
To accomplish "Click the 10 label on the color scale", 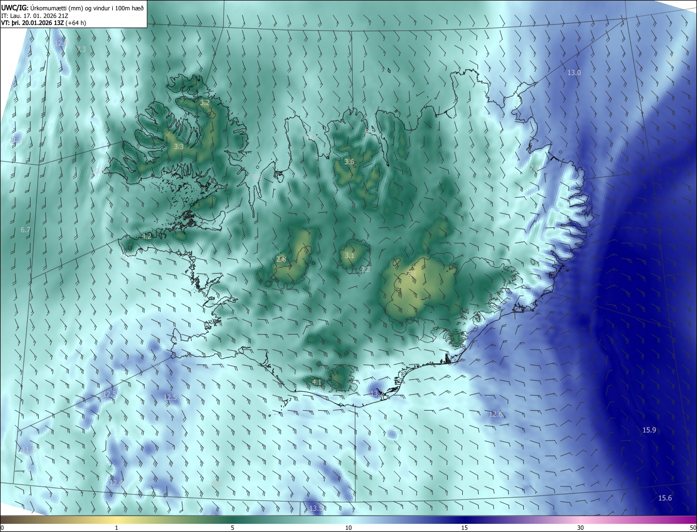I will (348, 528).
